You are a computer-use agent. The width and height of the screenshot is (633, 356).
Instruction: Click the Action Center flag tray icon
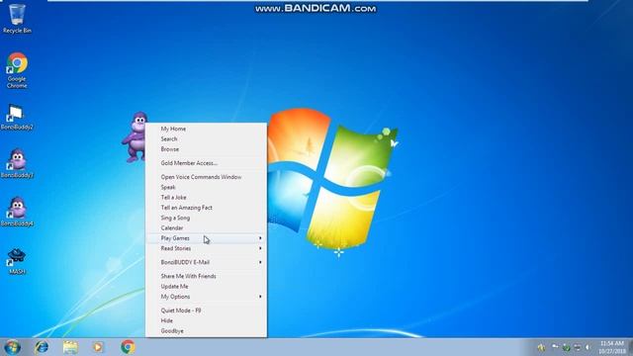[555, 347]
